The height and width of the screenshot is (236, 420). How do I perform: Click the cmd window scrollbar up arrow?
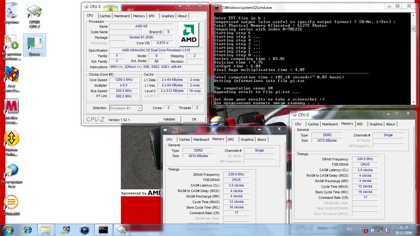[x=413, y=15]
